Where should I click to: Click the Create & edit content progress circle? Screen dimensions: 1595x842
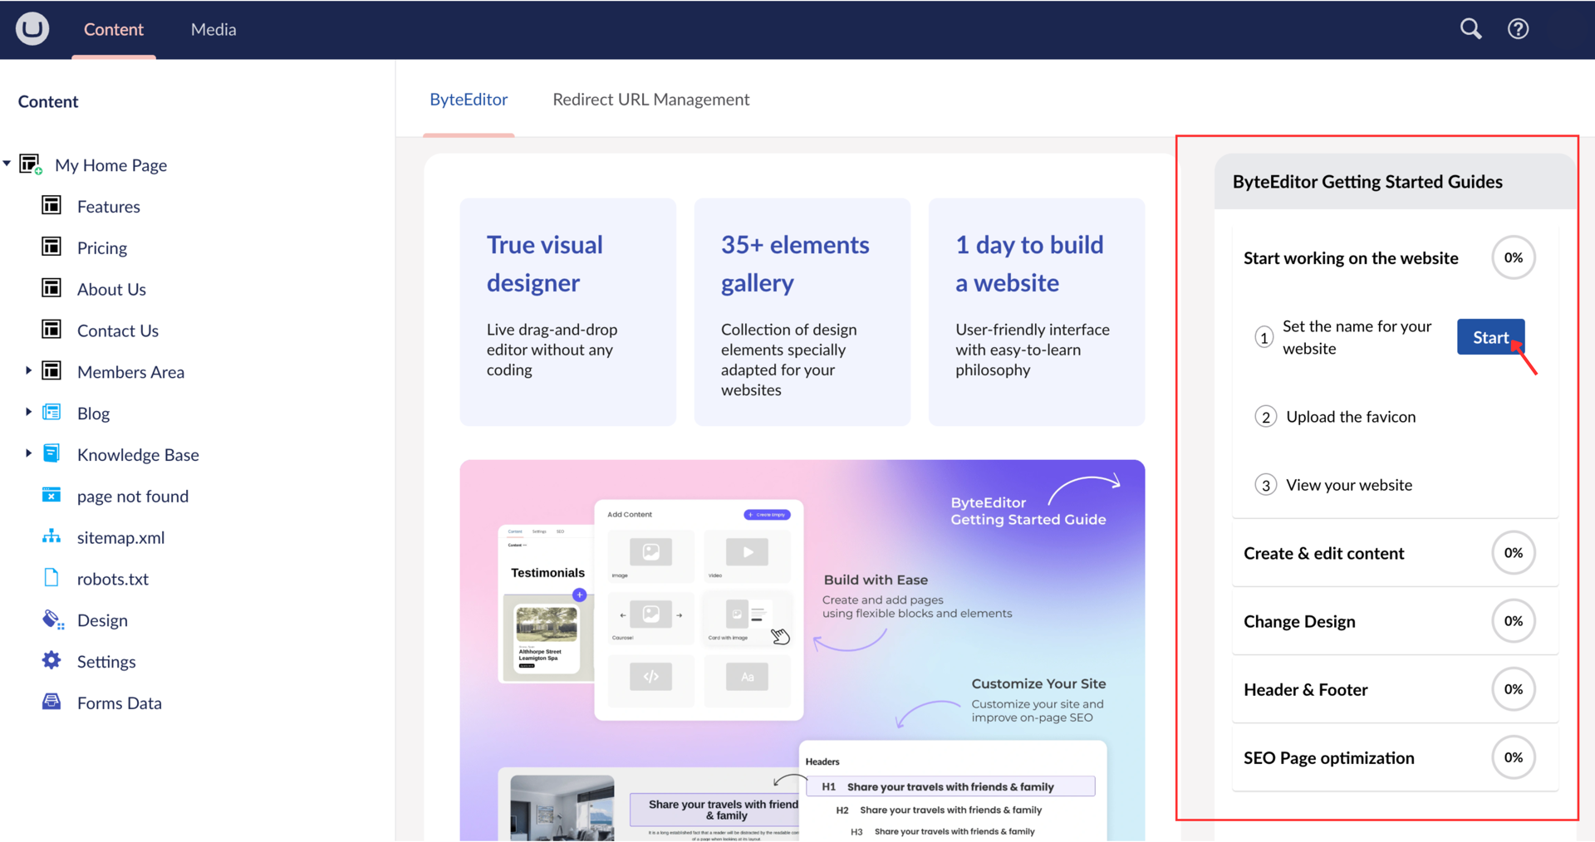tap(1513, 553)
